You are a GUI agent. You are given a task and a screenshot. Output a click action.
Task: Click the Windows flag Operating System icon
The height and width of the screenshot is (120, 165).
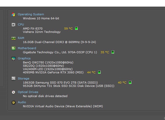(13, 15)
